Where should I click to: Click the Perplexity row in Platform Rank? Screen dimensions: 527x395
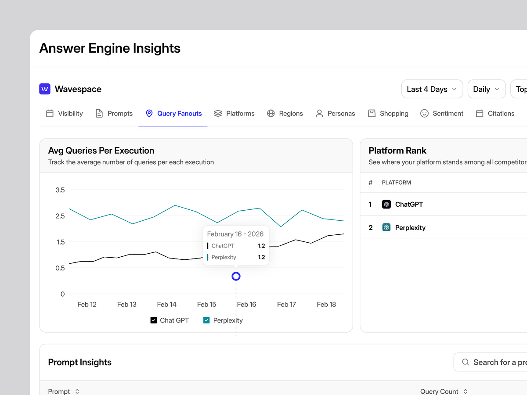coord(444,227)
